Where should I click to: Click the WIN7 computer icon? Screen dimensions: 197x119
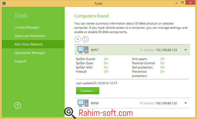(83, 50)
